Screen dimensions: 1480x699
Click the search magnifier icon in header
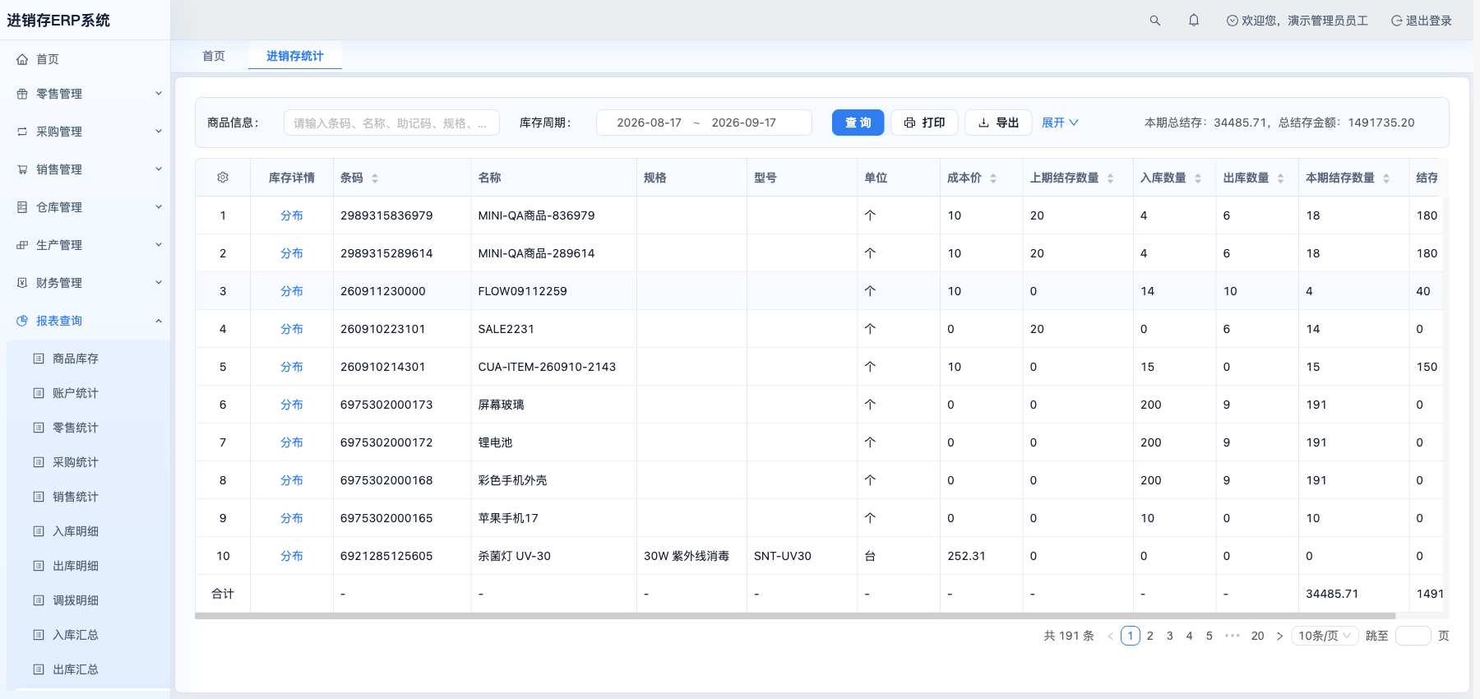pyautogui.click(x=1155, y=21)
